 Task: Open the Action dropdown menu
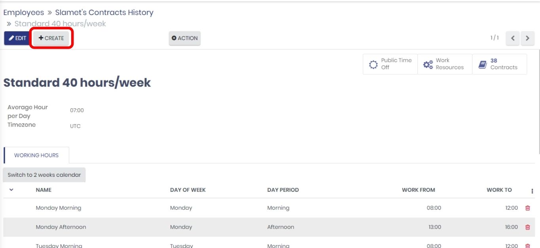click(185, 38)
